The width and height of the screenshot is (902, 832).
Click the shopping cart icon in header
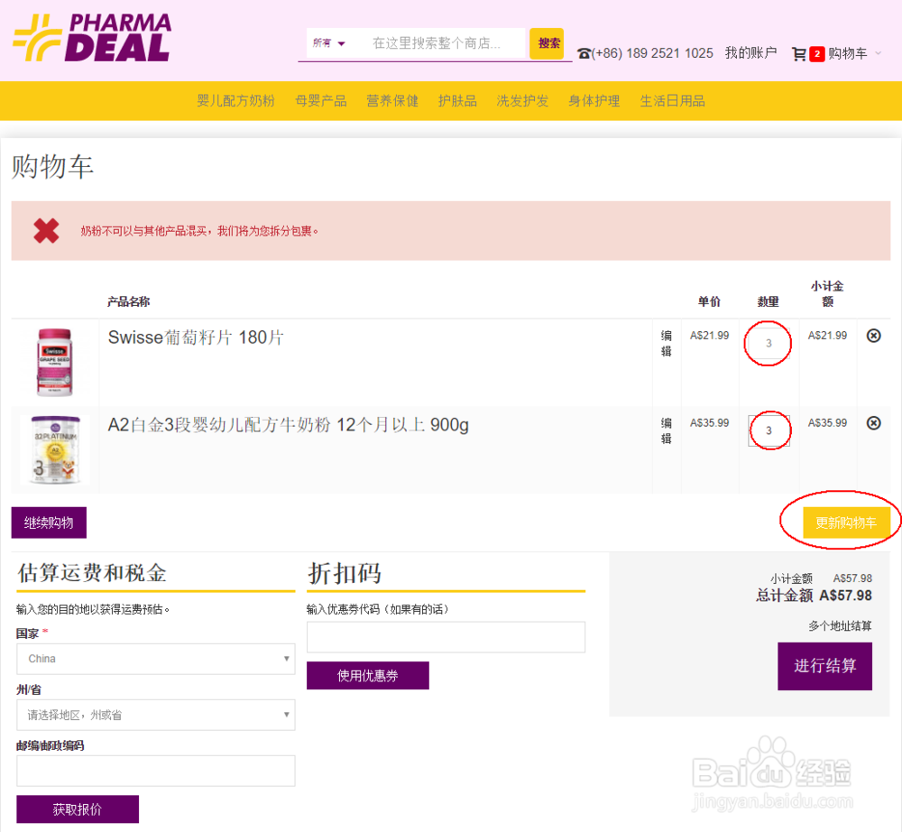(x=798, y=53)
